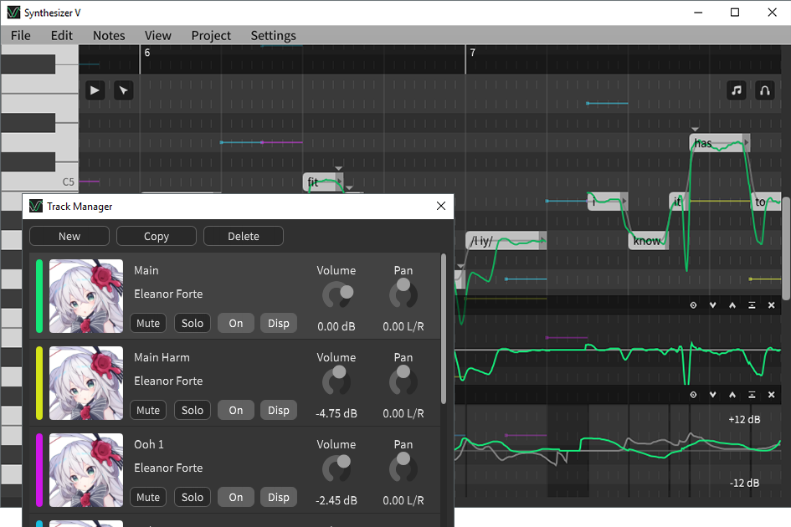Click the music note icon
Image resolution: width=791 pixels, height=527 pixels.
point(737,90)
